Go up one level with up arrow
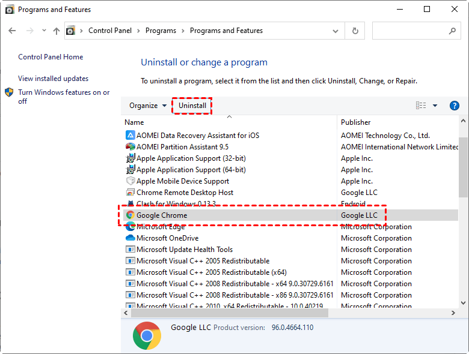 (57, 31)
